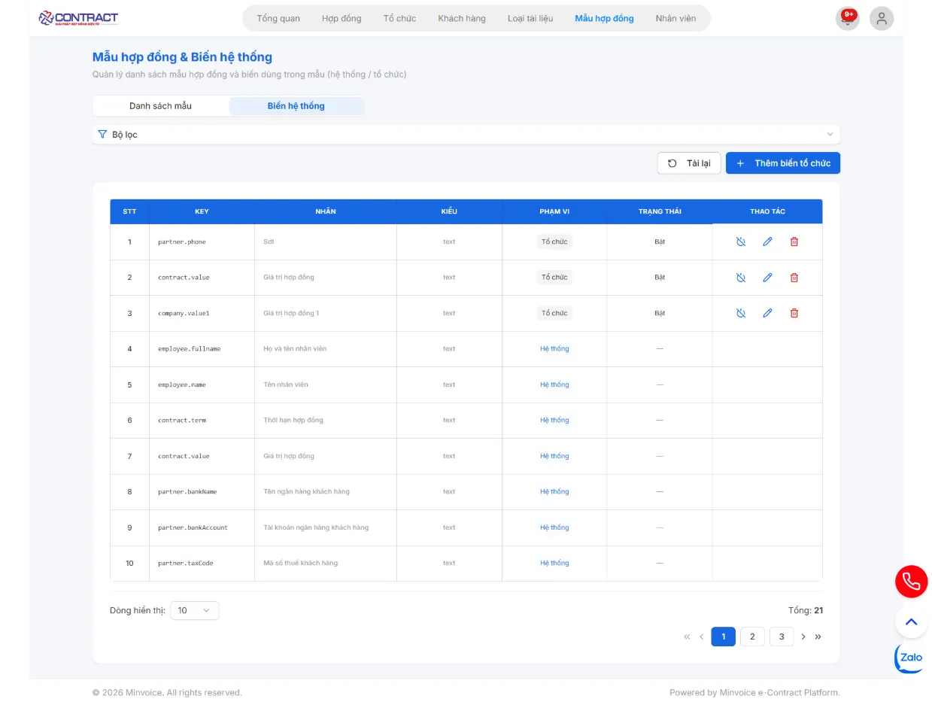
Task: Click the Tải lại reload button
Action: click(x=689, y=163)
